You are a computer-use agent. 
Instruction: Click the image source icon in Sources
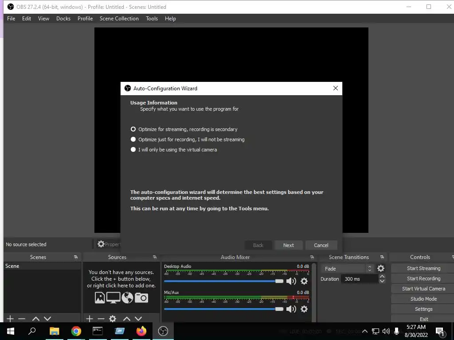(100, 297)
